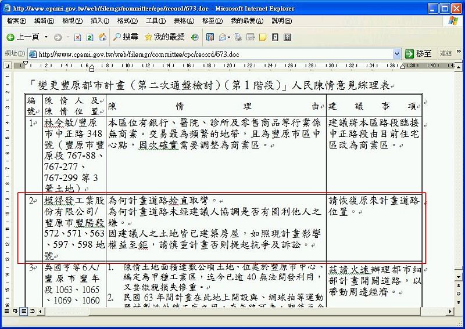The image size is (465, 329).
Task: Open the 工具(T) menu
Action: (x=156, y=21)
